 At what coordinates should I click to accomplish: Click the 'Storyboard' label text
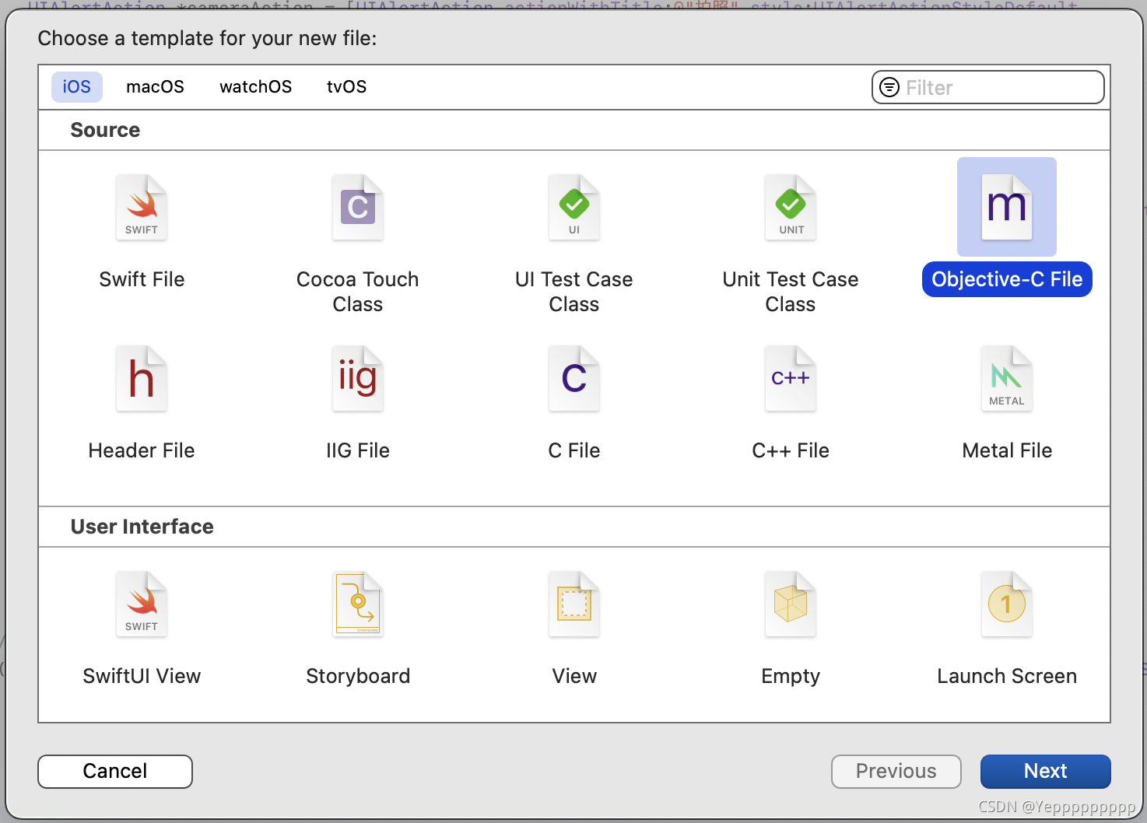[358, 676]
